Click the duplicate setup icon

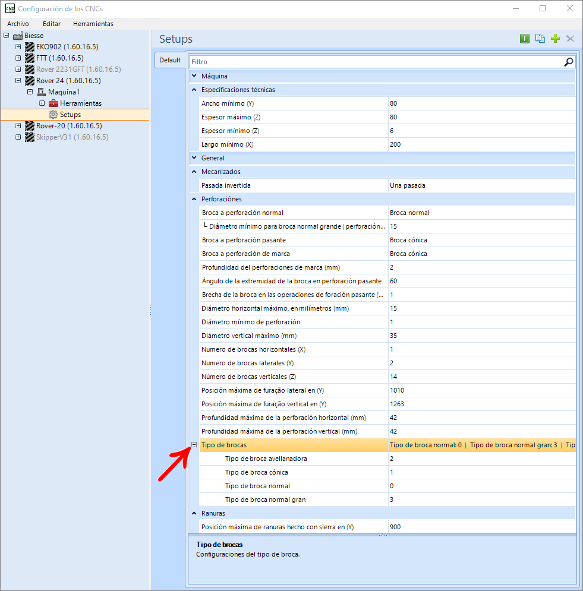pyautogui.click(x=540, y=39)
